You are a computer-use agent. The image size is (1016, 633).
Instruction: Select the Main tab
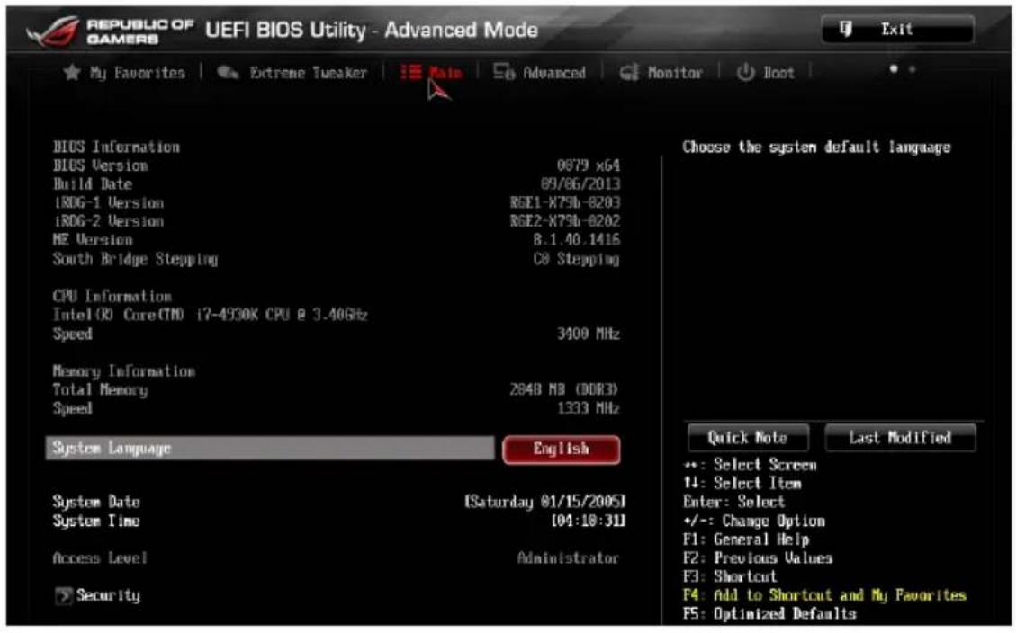tap(431, 73)
